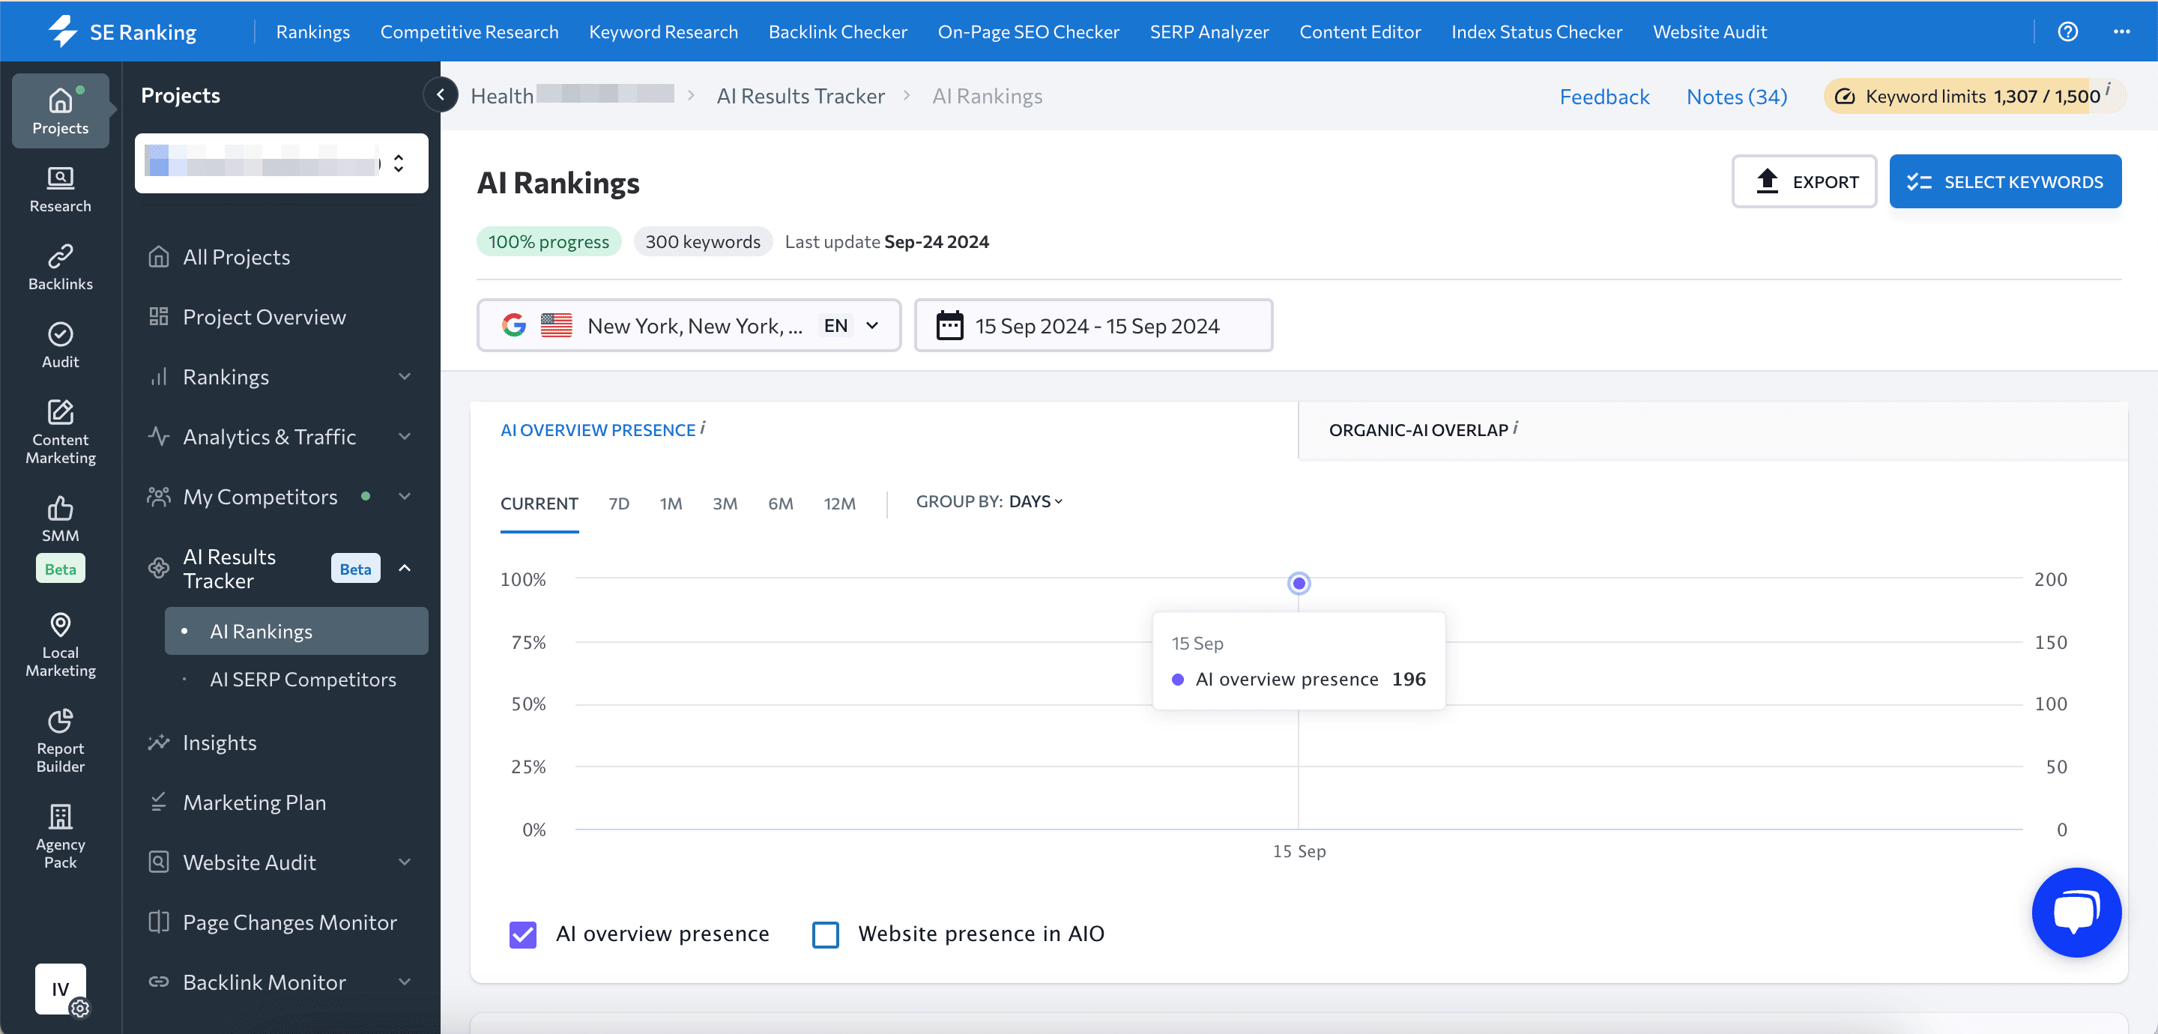Open the New York search engine dropdown

(x=689, y=325)
